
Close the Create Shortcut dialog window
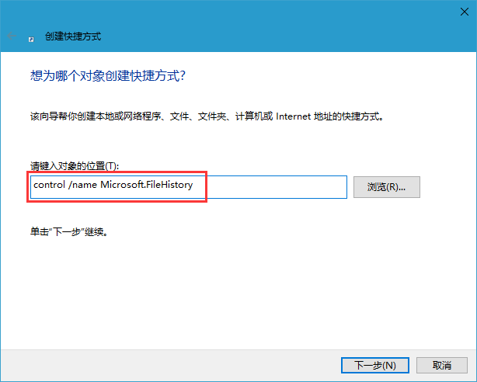[x=458, y=11]
